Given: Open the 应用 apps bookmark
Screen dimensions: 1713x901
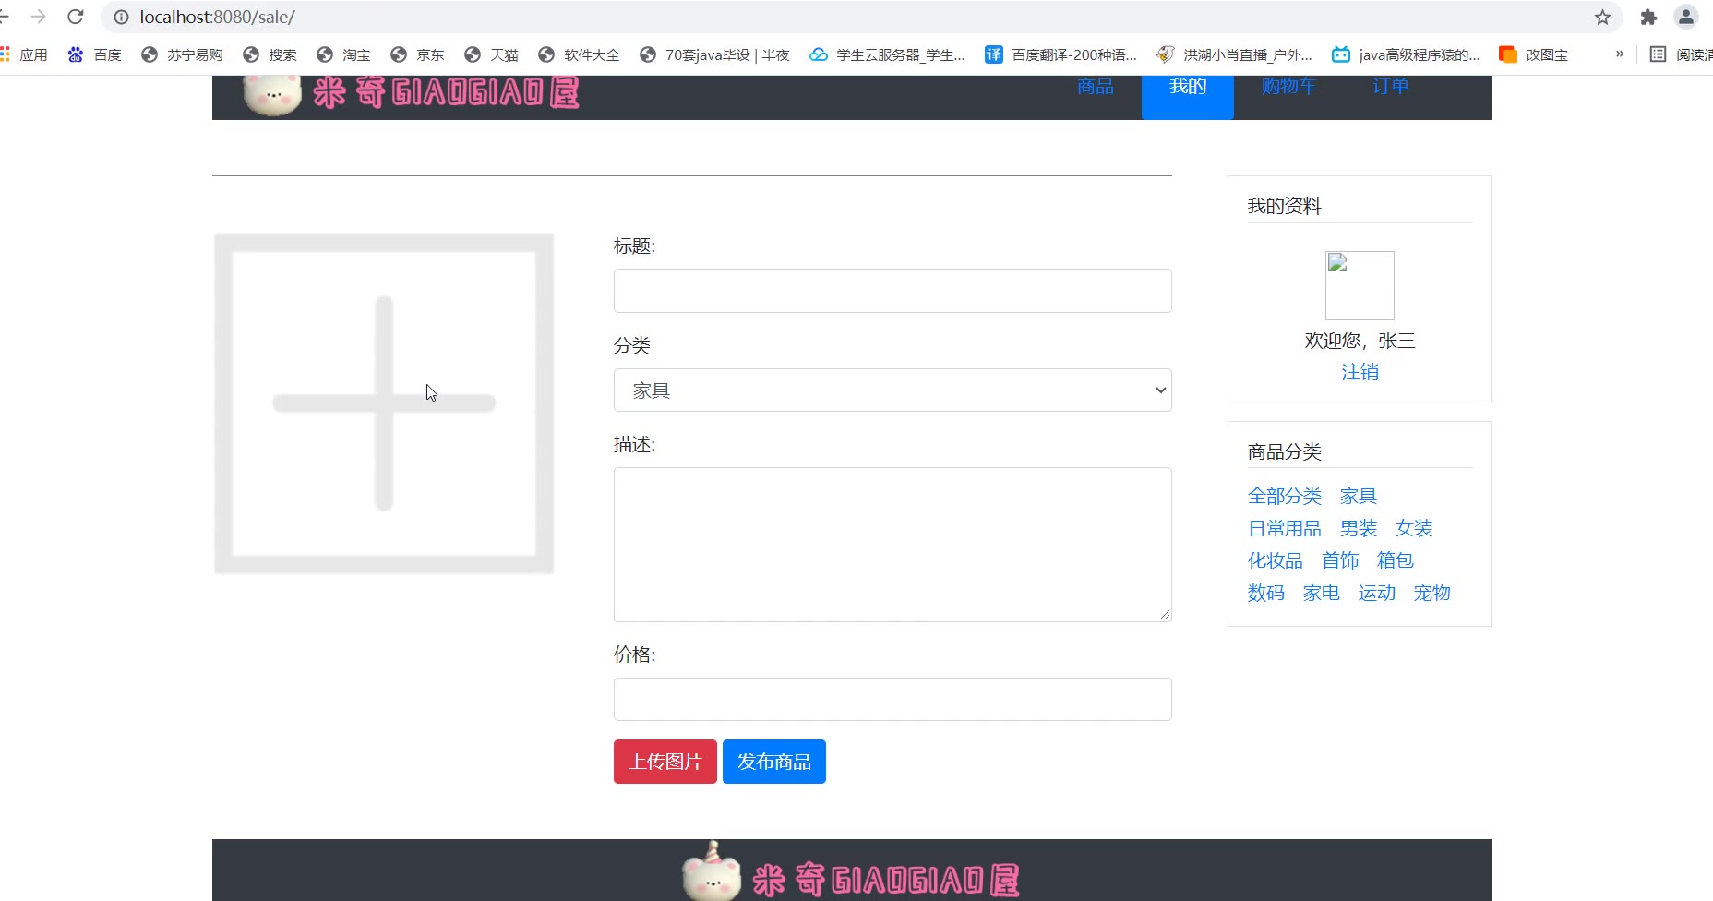Looking at the screenshot, I should (24, 54).
